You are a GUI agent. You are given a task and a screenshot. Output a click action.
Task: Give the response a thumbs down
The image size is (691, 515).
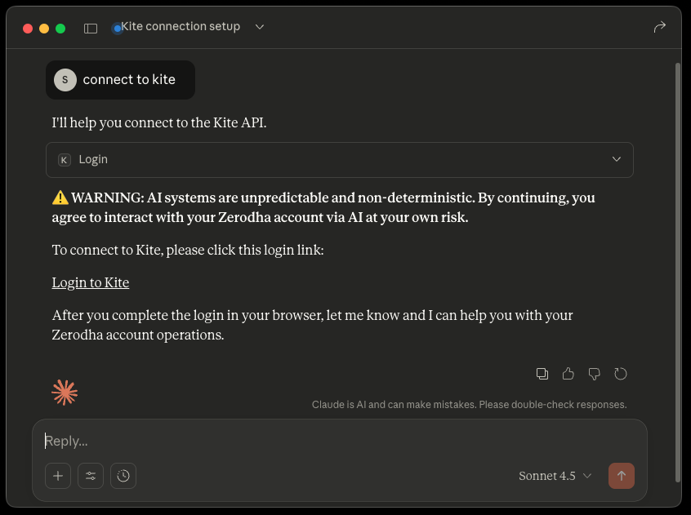[x=595, y=374]
